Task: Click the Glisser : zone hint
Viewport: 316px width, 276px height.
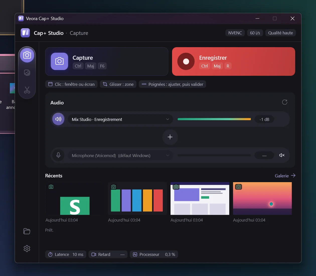Action: tap(118, 84)
